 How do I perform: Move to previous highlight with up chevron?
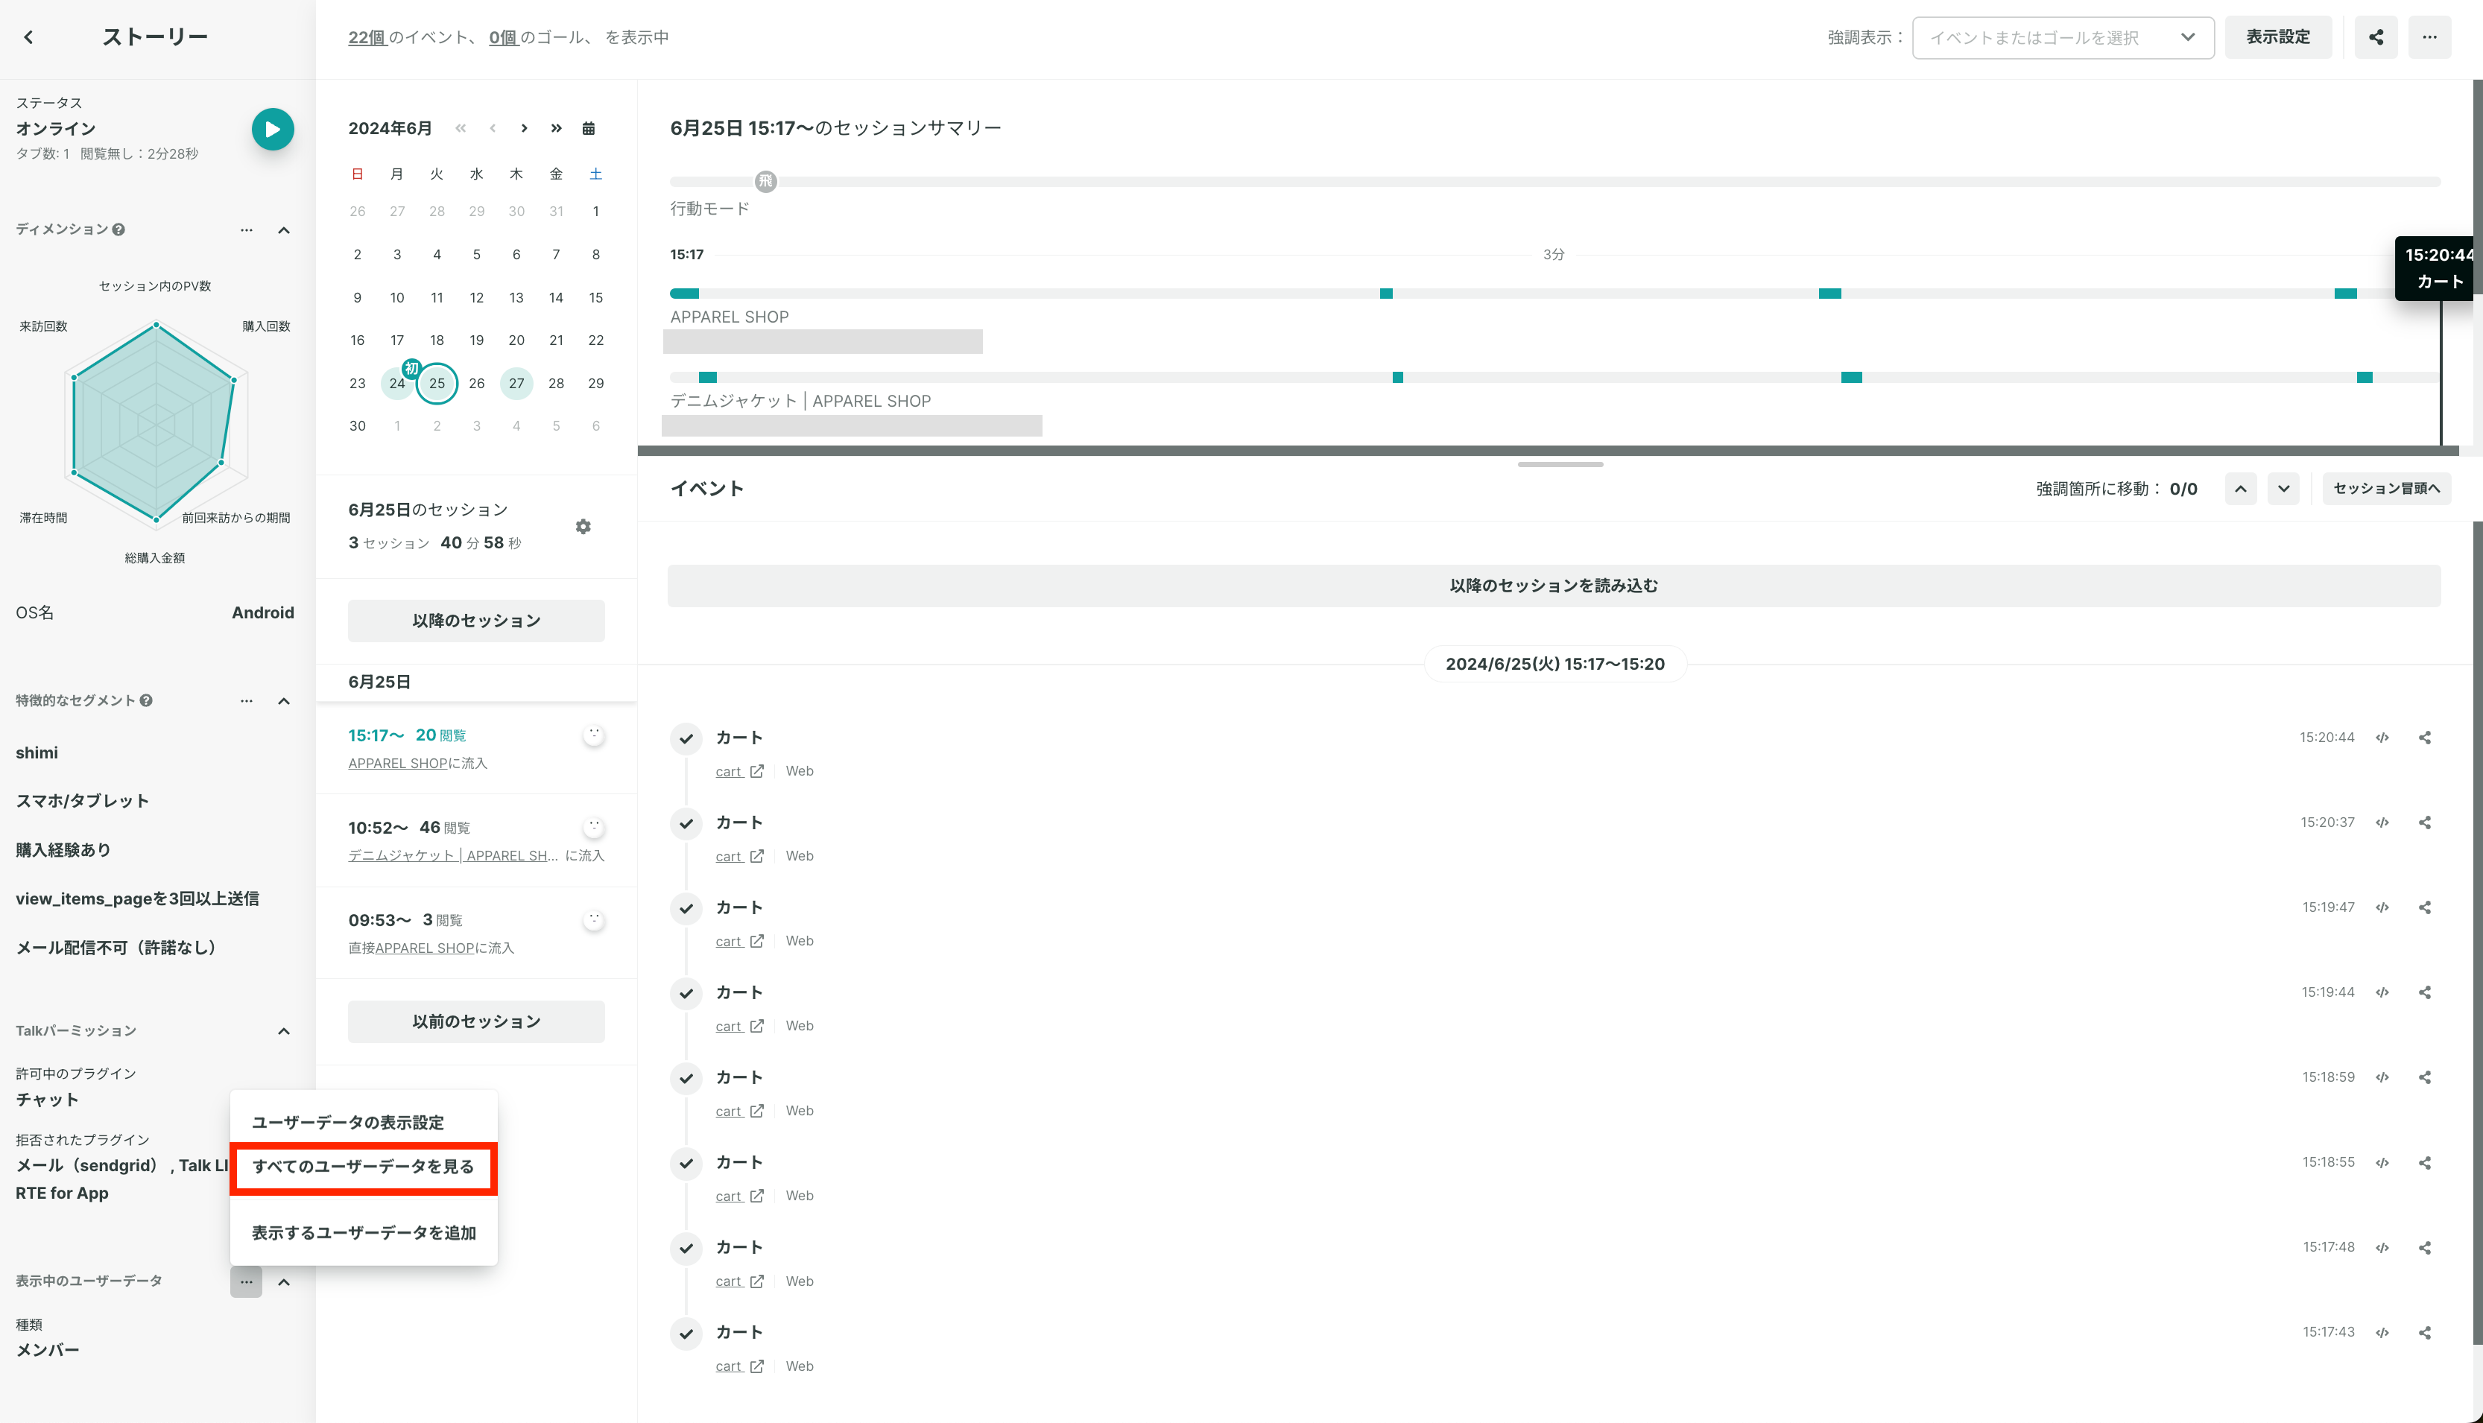(x=2241, y=489)
